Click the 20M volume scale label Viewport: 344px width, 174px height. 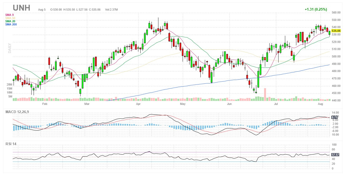click(10, 84)
